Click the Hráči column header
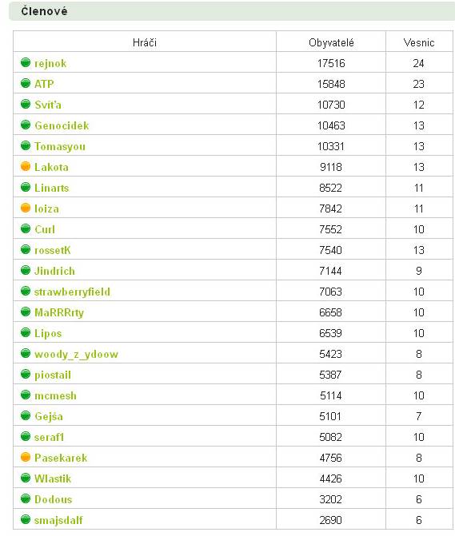This screenshot has width=455, height=536. click(x=145, y=42)
